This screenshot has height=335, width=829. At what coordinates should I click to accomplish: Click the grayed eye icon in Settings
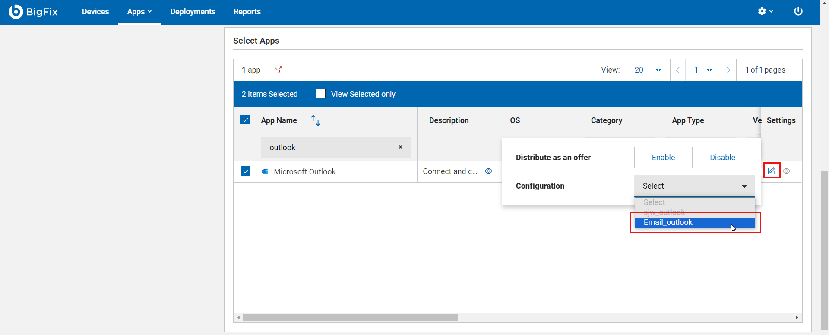coord(787,171)
